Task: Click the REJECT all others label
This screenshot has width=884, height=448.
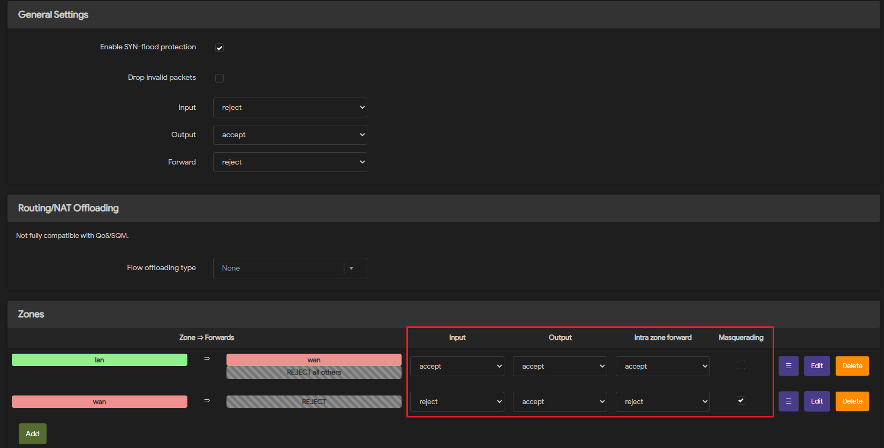Action: point(314,372)
